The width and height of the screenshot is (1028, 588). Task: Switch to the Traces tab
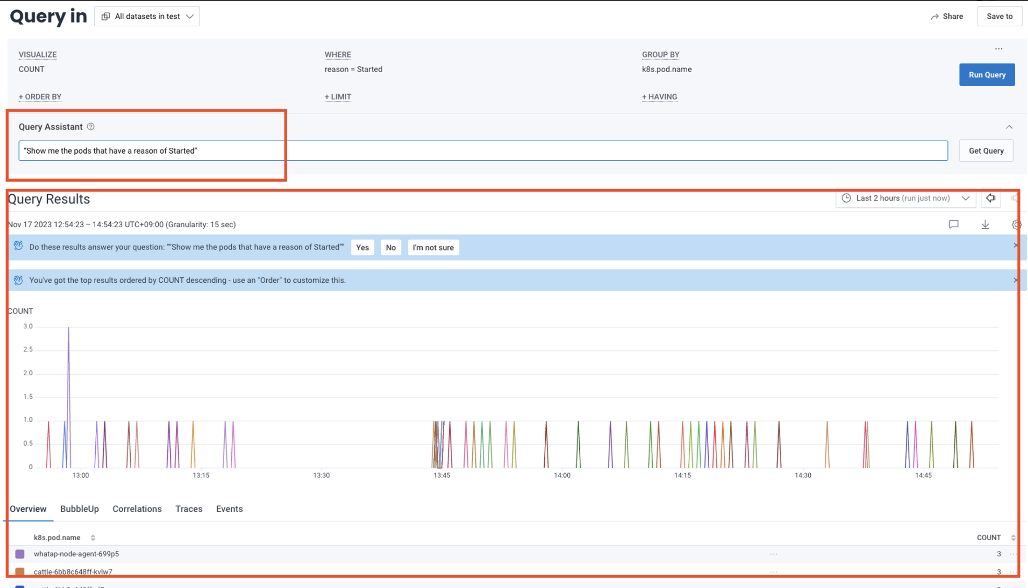pyautogui.click(x=188, y=509)
